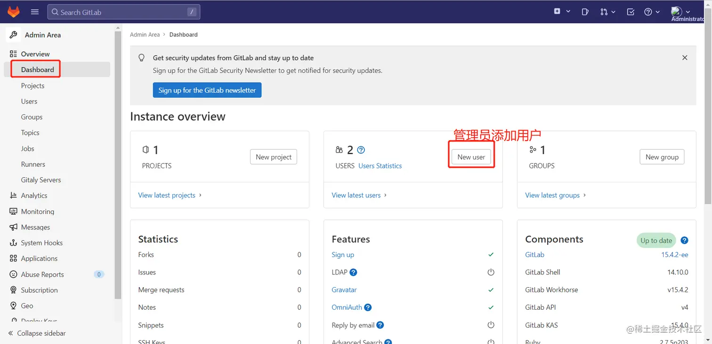Open the hamburger main menu

click(34, 12)
